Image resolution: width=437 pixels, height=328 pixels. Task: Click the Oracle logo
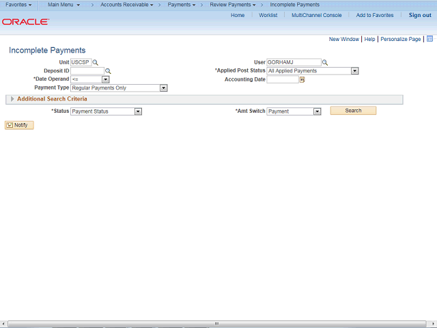click(x=26, y=22)
